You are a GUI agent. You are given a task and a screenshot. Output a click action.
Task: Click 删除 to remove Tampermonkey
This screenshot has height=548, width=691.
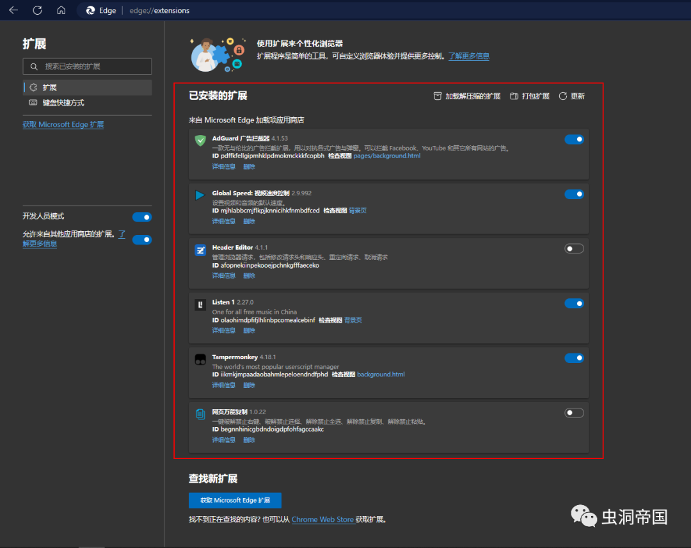click(x=249, y=385)
